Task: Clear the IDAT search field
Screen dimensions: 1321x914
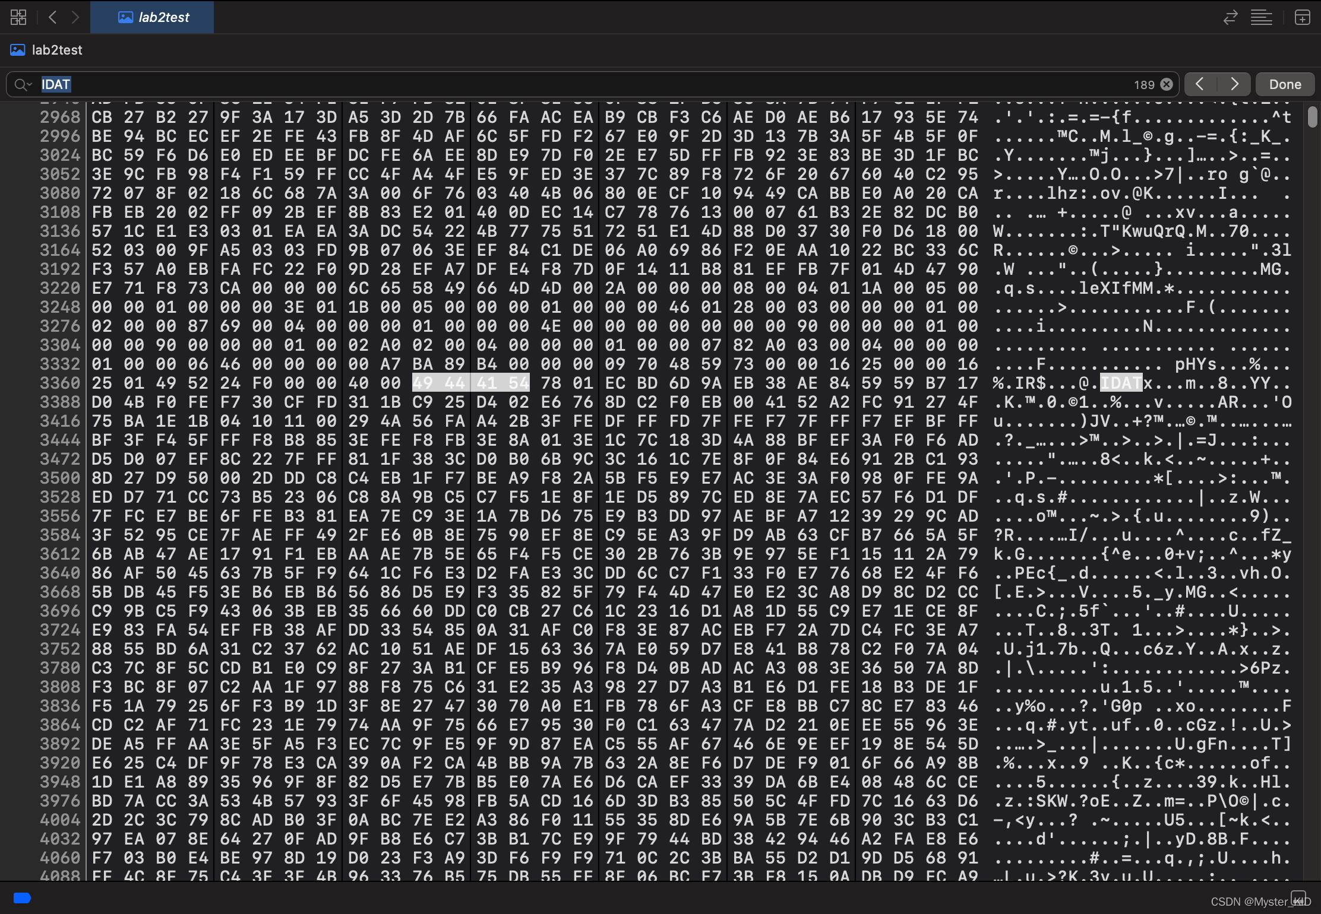Action: coord(1167,84)
